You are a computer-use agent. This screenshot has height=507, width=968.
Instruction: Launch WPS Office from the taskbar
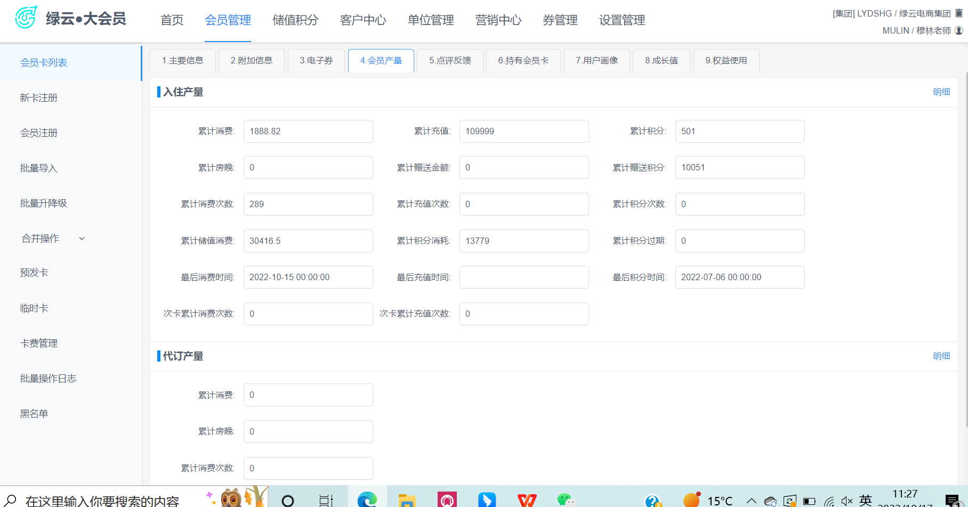[x=527, y=500]
